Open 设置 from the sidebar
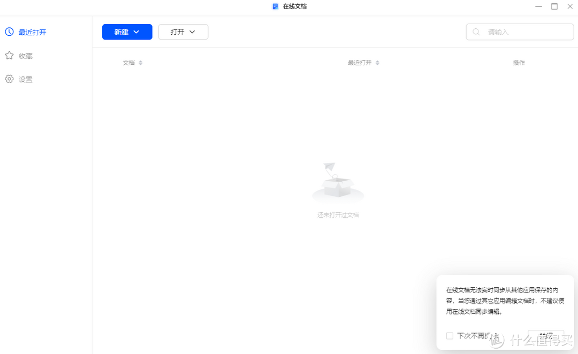This screenshot has height=354, width=578. [25, 79]
